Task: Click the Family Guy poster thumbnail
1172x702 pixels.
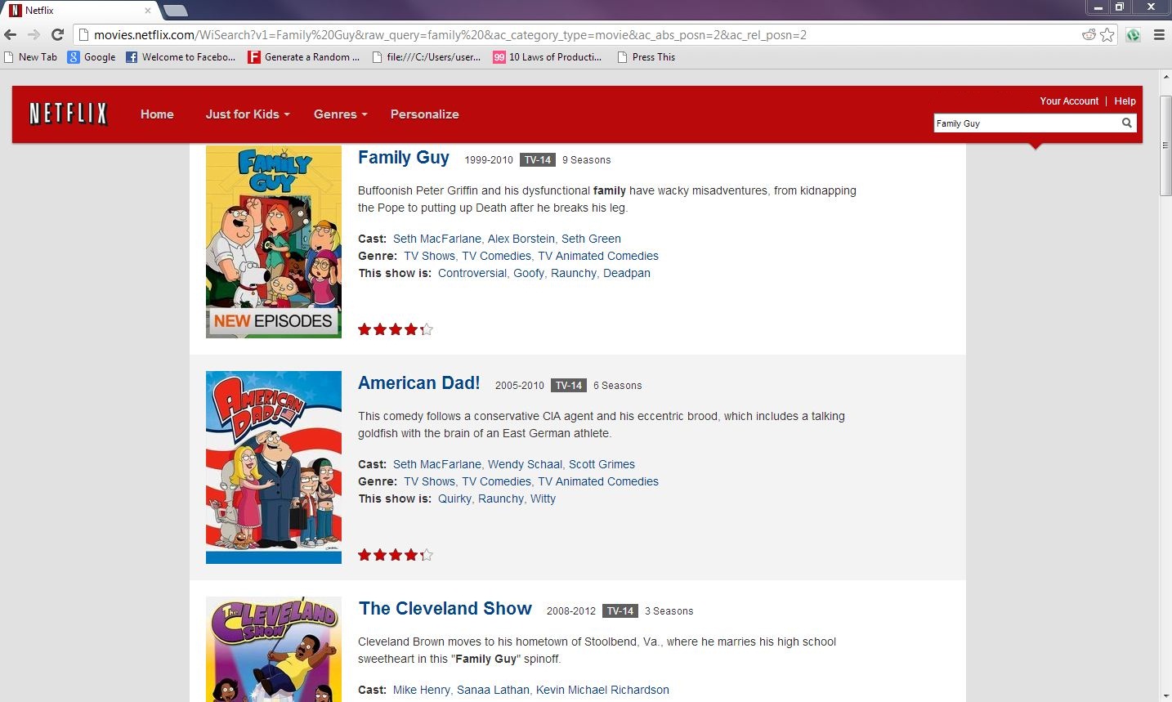Action: (274, 241)
